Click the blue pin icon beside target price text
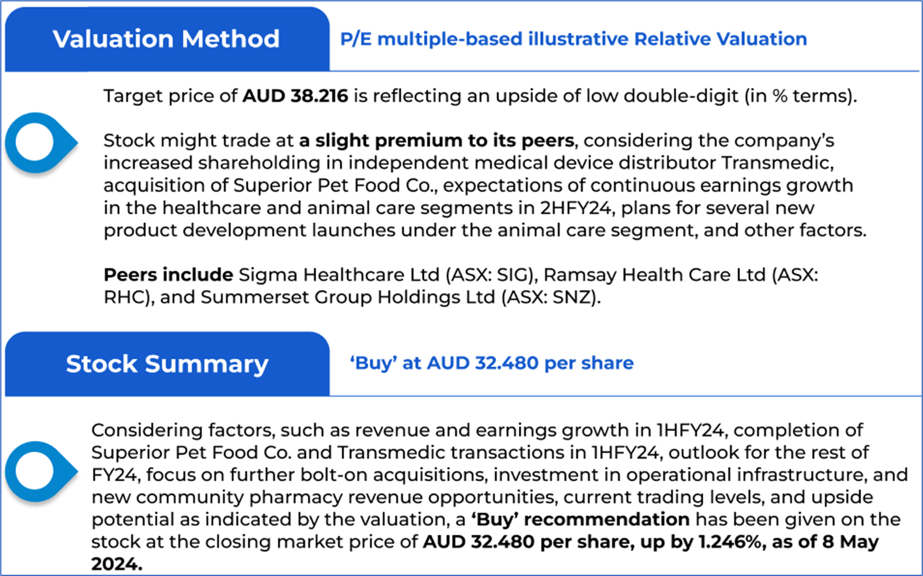 [x=38, y=143]
